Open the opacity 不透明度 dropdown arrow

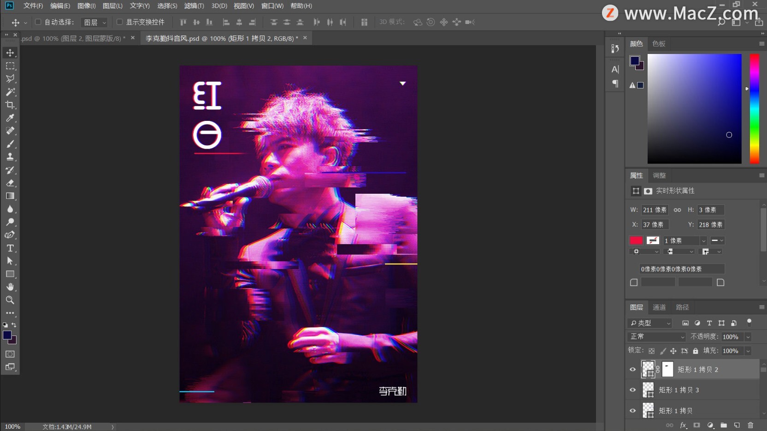(748, 337)
